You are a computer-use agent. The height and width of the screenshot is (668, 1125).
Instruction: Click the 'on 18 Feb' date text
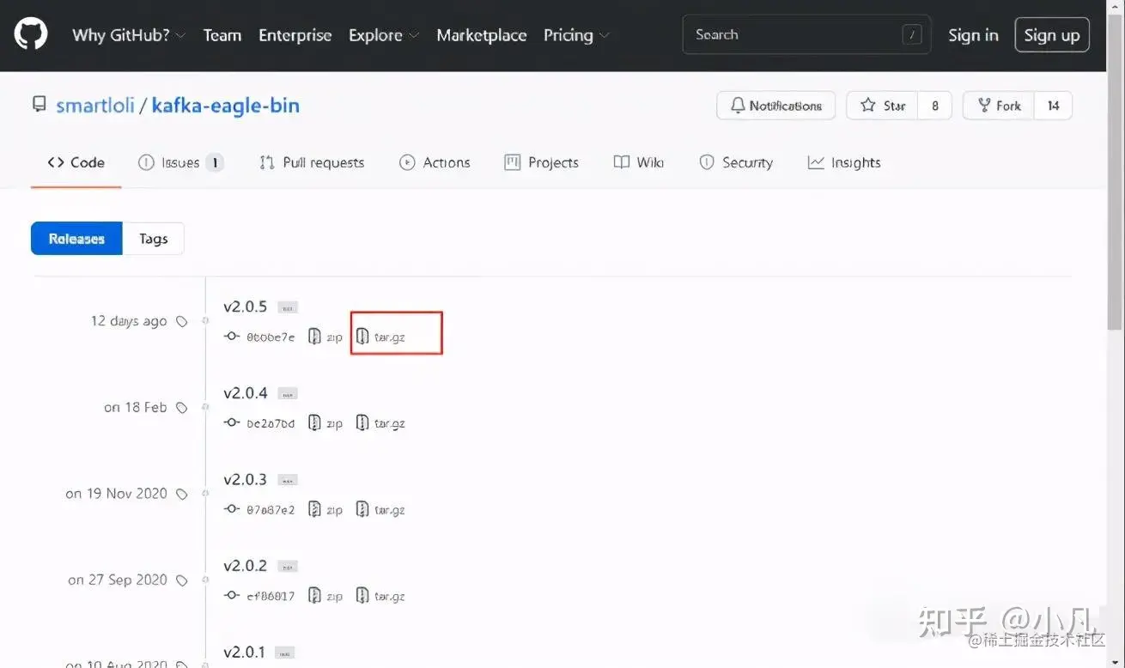pyautogui.click(x=136, y=407)
